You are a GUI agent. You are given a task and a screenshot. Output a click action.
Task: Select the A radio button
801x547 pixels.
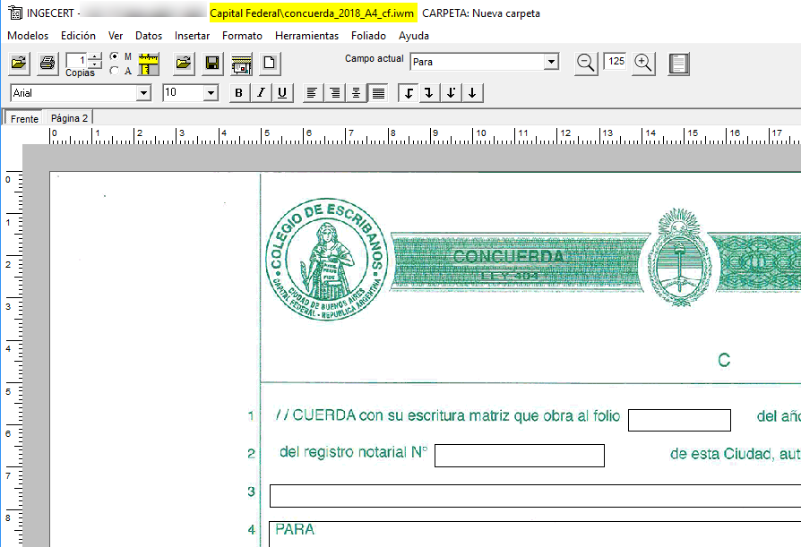coord(115,71)
